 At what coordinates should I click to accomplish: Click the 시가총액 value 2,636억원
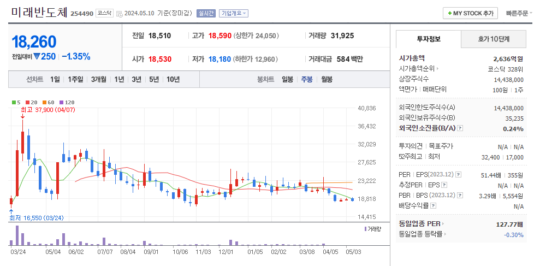tap(508, 59)
